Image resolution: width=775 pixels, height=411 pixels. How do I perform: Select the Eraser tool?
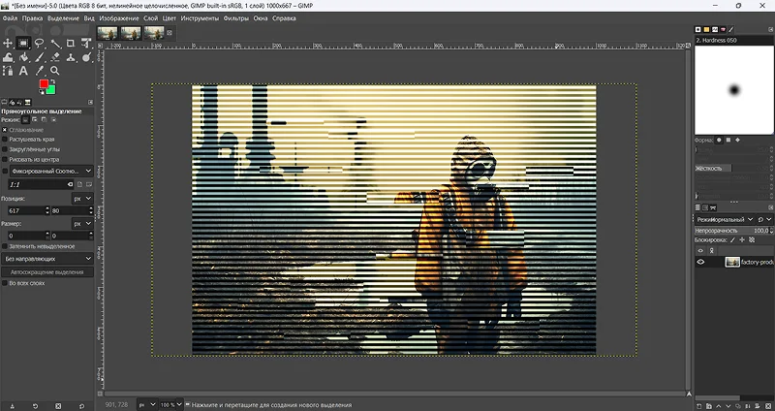55,57
